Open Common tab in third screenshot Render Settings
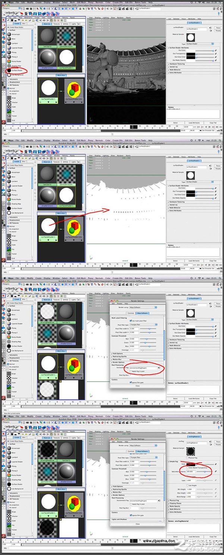Viewport: 224px width, 555px height. [131, 313]
